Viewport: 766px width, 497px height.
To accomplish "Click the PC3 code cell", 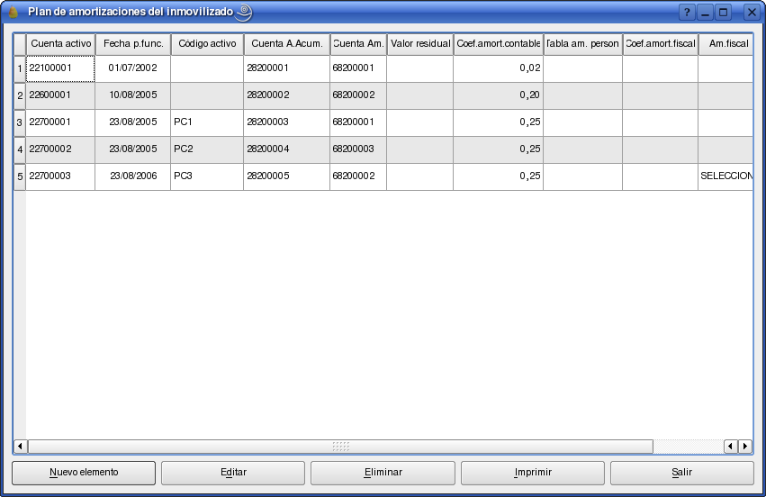I will coord(207,176).
